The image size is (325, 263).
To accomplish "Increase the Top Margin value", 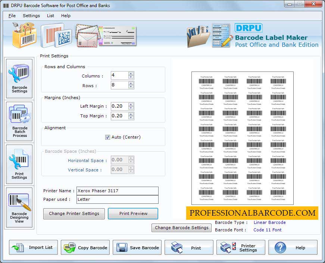I will 131,114.
